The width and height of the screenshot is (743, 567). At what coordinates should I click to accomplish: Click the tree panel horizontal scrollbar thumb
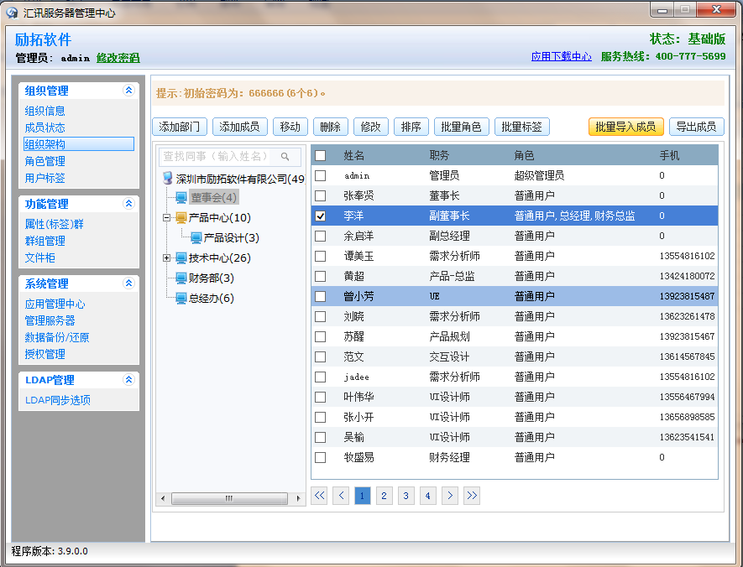(x=229, y=498)
